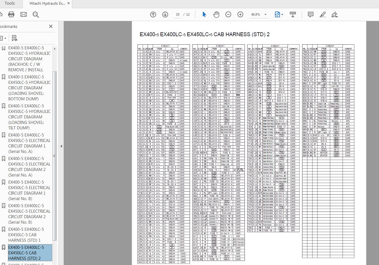Click the bookmarks scrollbar up arrow

coord(54,49)
